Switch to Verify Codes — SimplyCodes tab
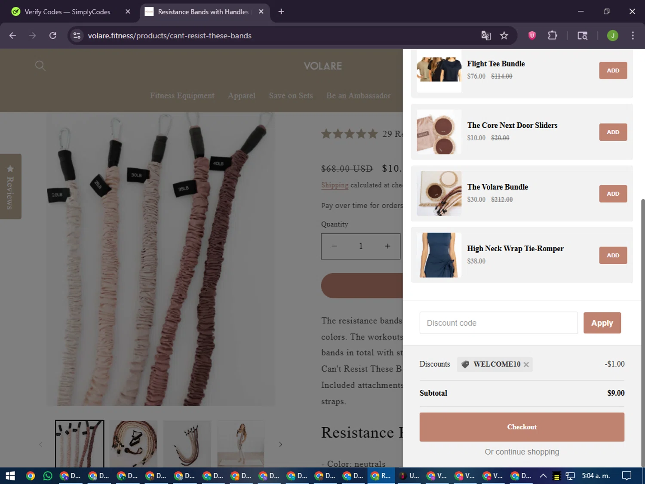This screenshot has height=484, width=645. click(68, 12)
